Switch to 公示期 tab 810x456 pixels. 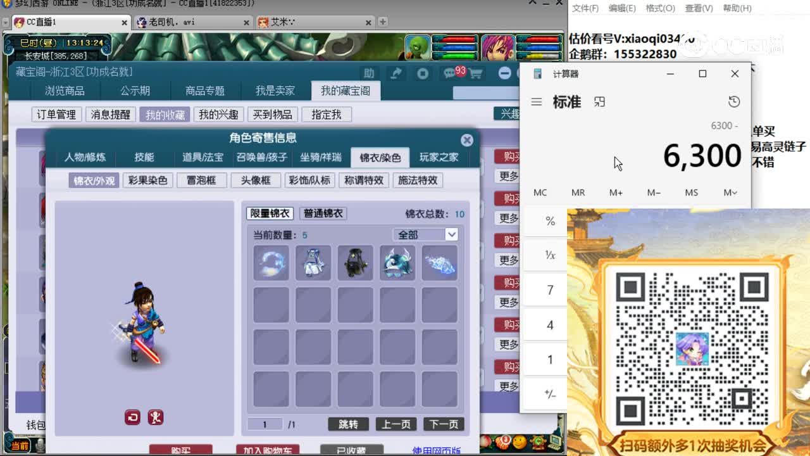(x=135, y=91)
